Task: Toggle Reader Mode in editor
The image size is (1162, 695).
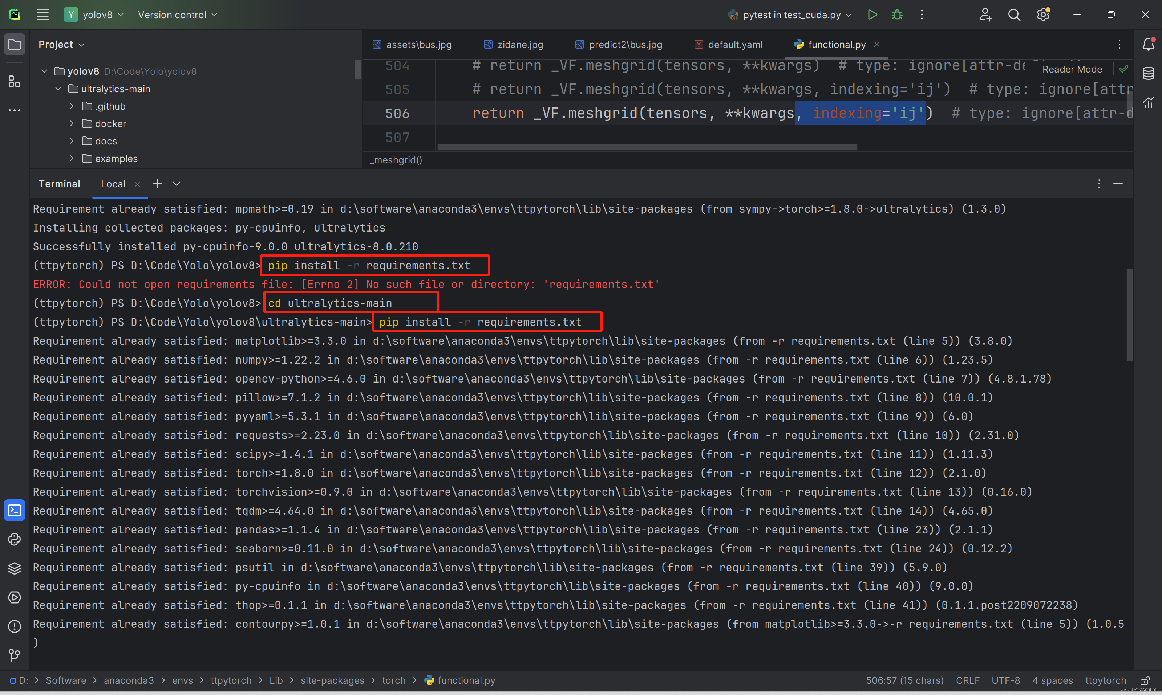Action: (x=1072, y=69)
